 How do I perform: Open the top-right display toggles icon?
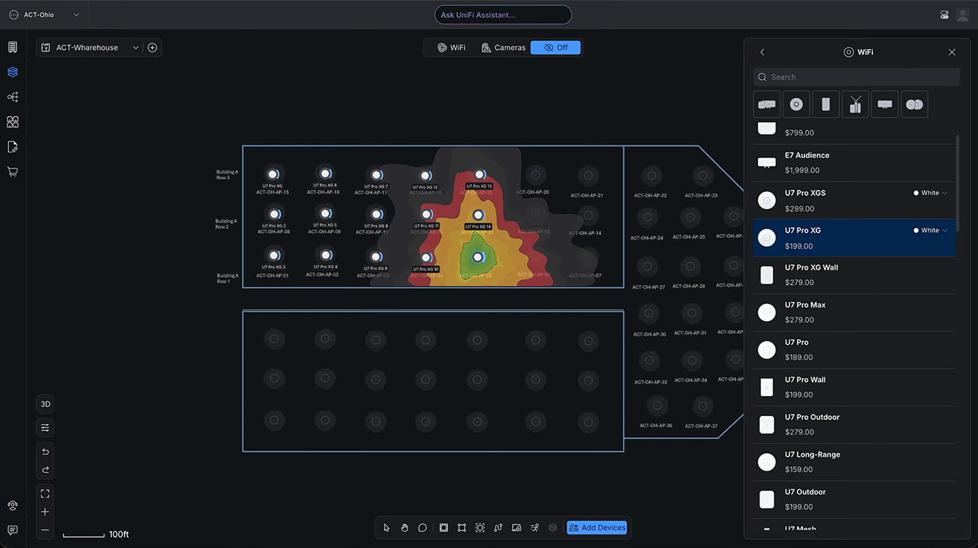(x=944, y=15)
